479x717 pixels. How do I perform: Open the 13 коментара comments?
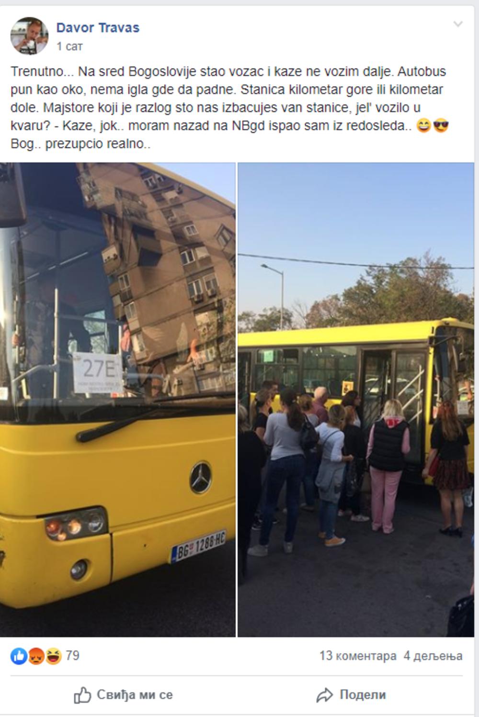pos(358,656)
